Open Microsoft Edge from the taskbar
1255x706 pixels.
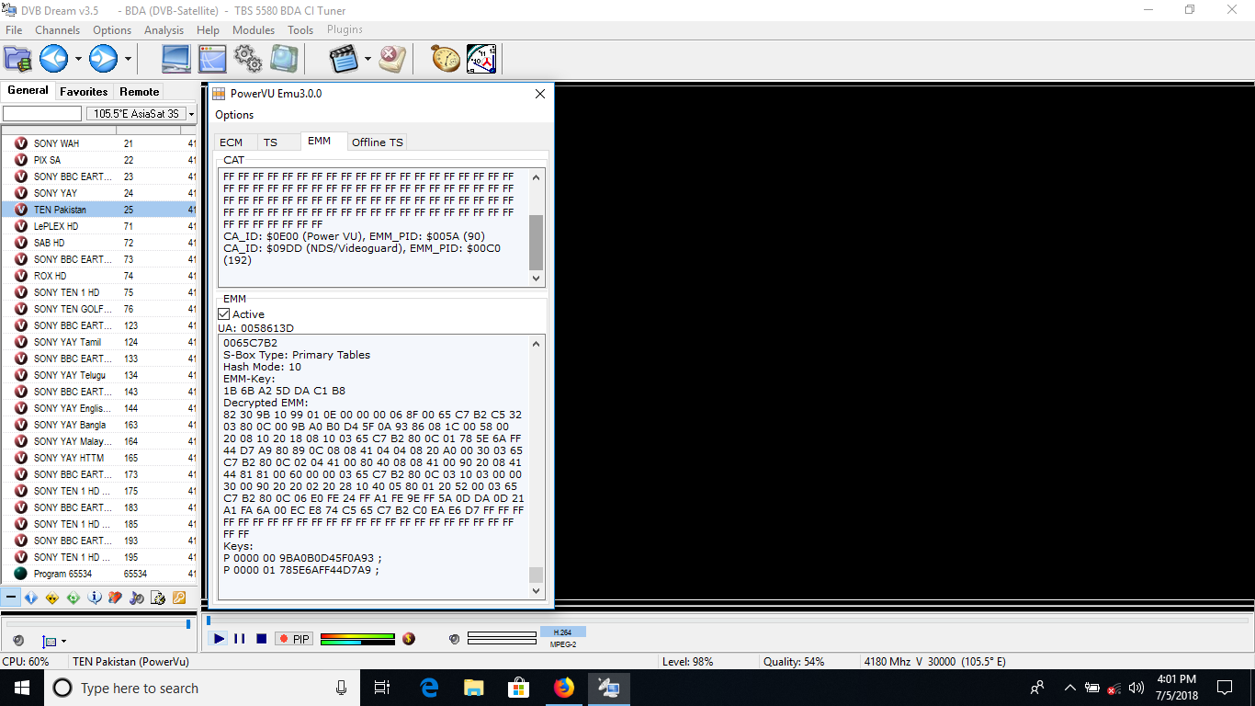pyautogui.click(x=429, y=688)
